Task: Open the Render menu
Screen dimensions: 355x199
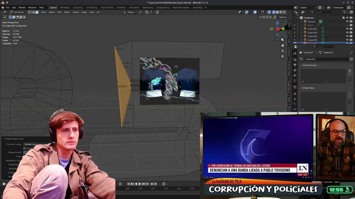Action: tap(22, 7)
